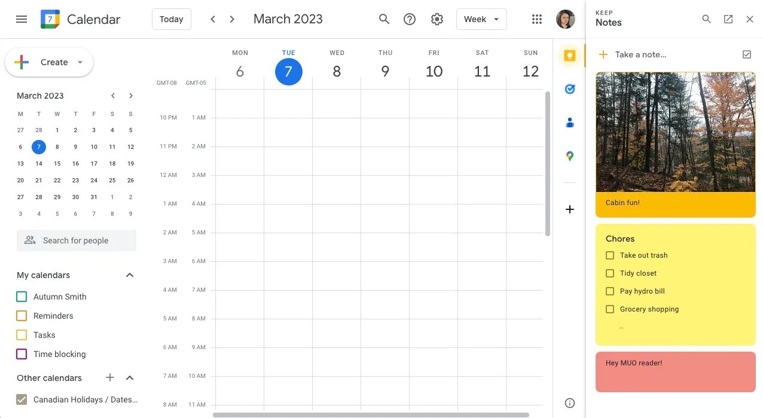Open the Week view selector
The image size is (763, 418).
[481, 19]
